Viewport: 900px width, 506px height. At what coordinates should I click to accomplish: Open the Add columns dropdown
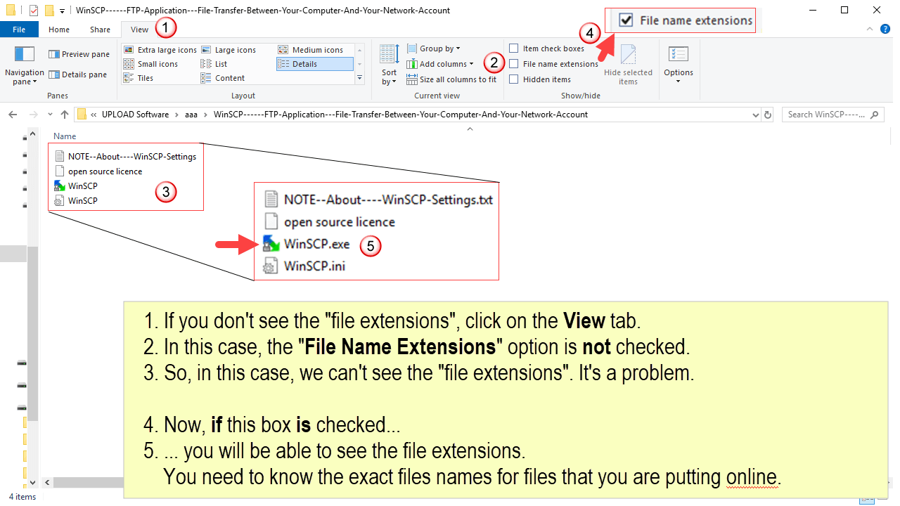click(440, 64)
